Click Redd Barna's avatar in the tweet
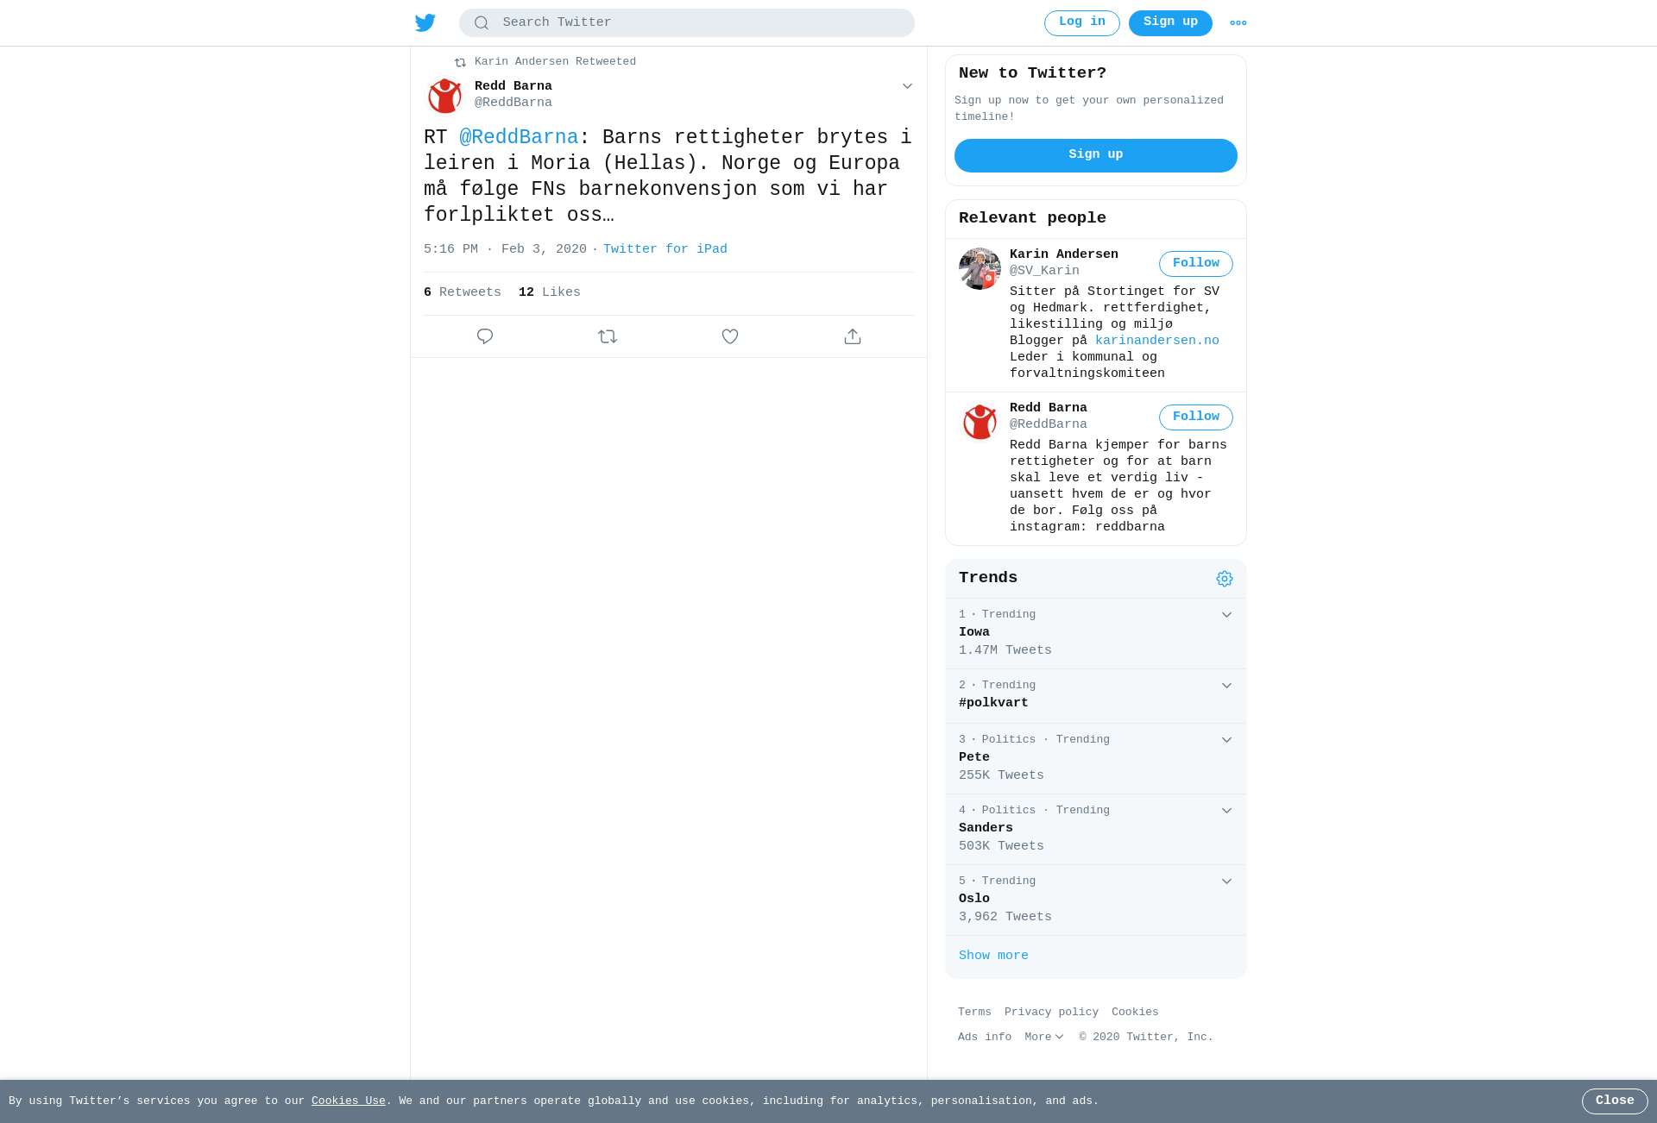Screen dimensions: 1657x1123 tap(445, 95)
